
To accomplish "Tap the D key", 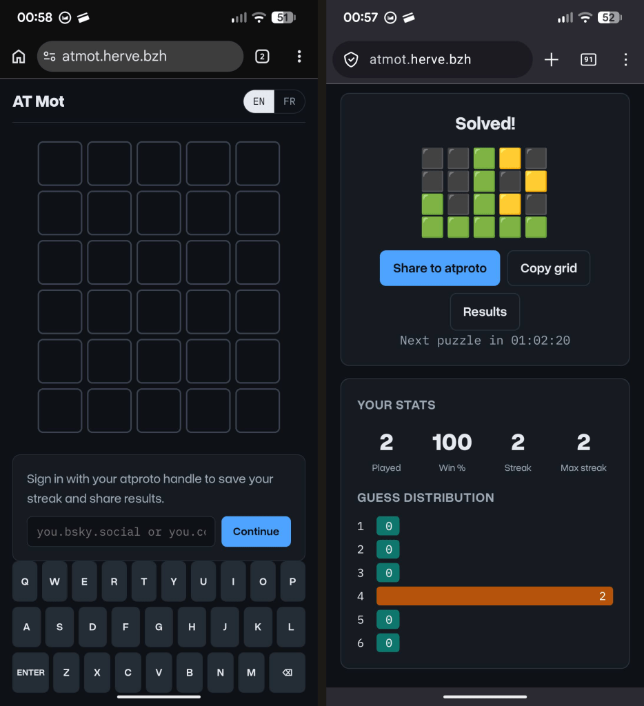I will (92, 627).
